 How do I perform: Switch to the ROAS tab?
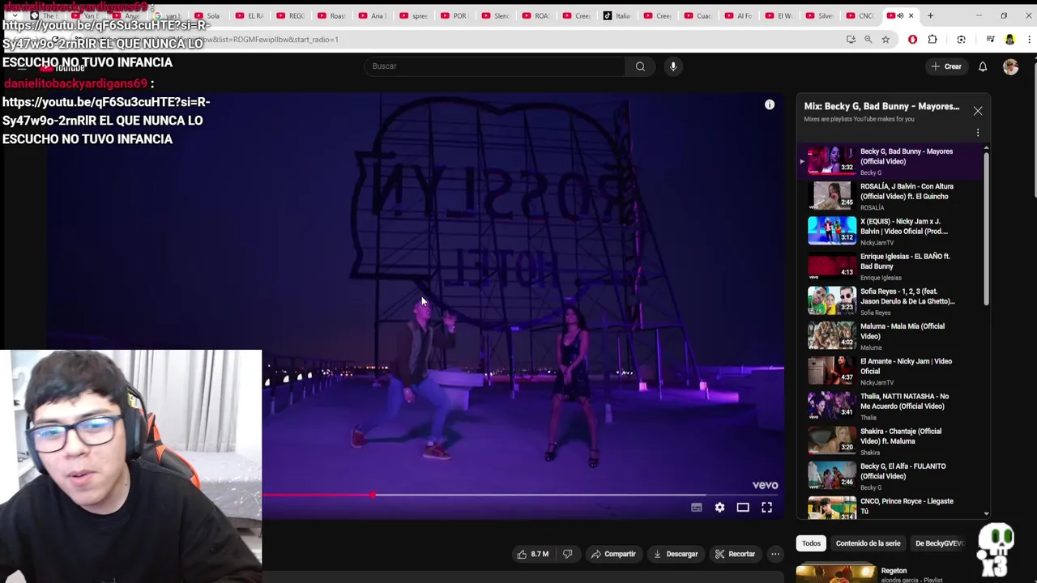(536, 15)
